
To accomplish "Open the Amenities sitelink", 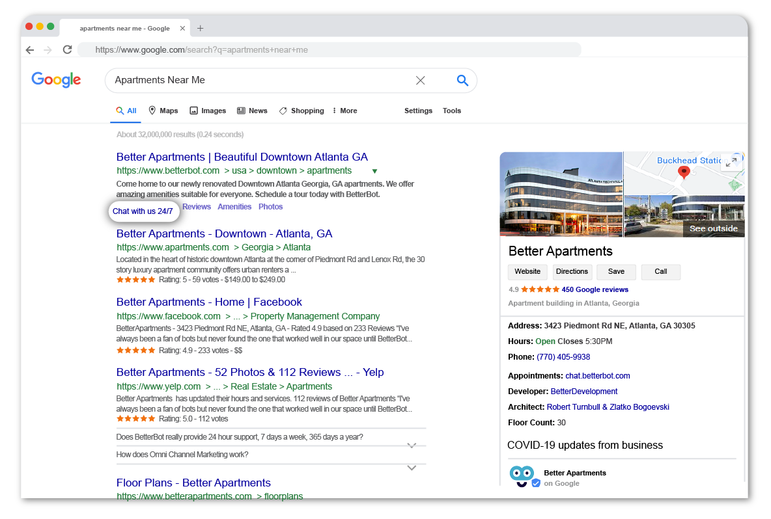I will [x=234, y=207].
